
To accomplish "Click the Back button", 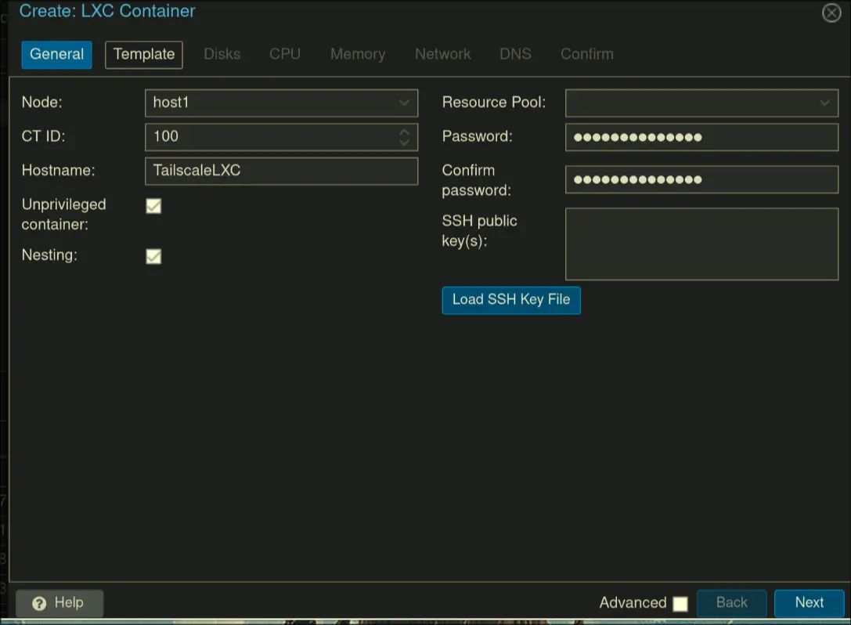I will pos(731,603).
